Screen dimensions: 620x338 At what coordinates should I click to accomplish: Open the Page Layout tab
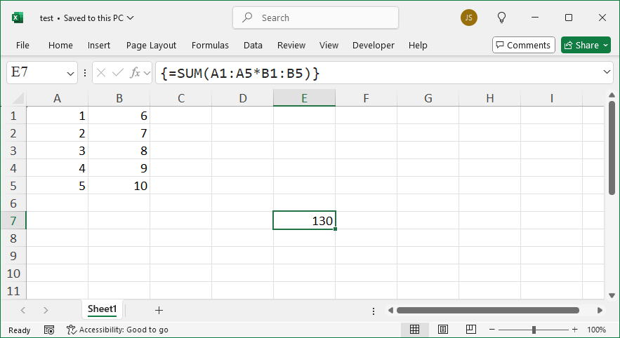[151, 46]
